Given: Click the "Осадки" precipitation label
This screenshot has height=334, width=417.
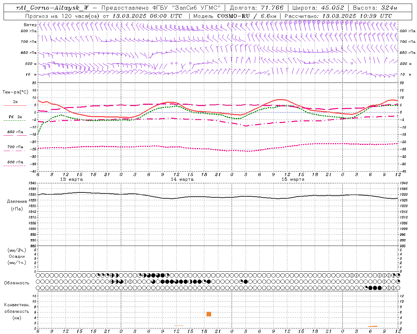Looking at the screenshot, I should point(17,256).
